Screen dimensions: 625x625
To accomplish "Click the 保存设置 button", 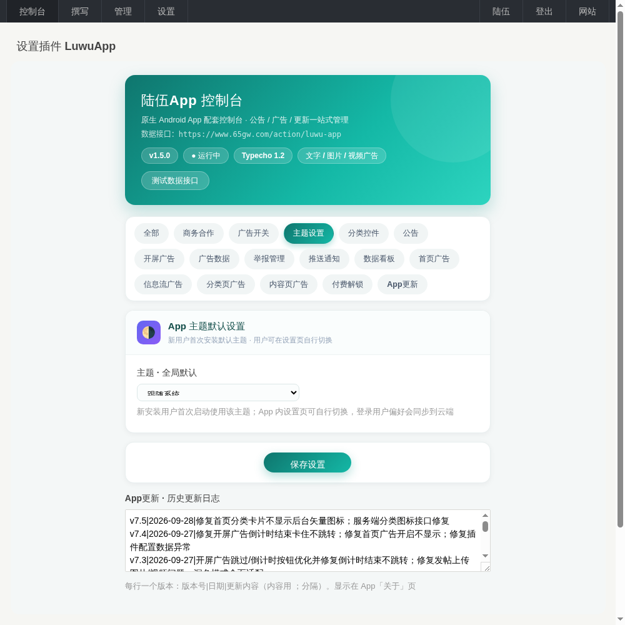I will 307,462.
